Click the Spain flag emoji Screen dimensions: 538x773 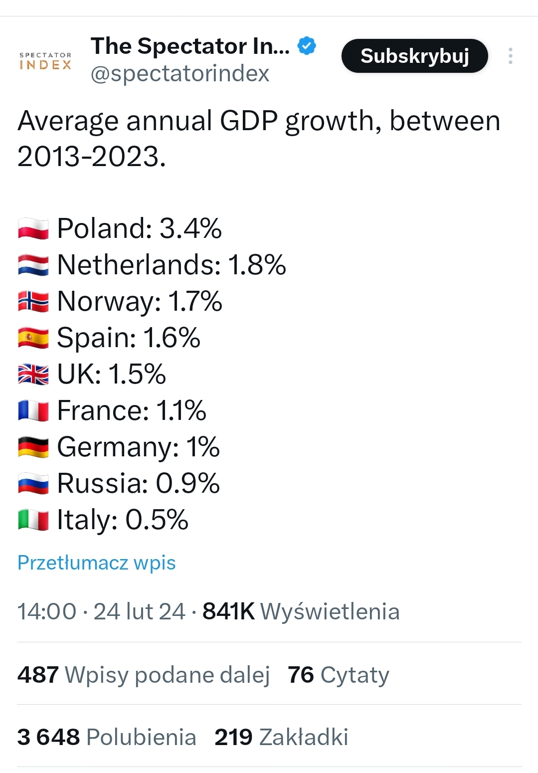(33, 338)
